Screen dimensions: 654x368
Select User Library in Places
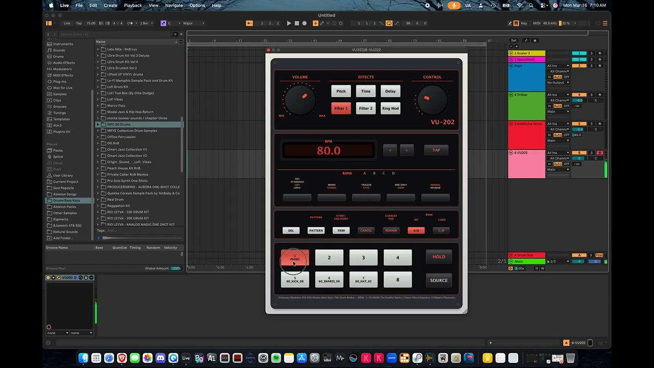(63, 175)
